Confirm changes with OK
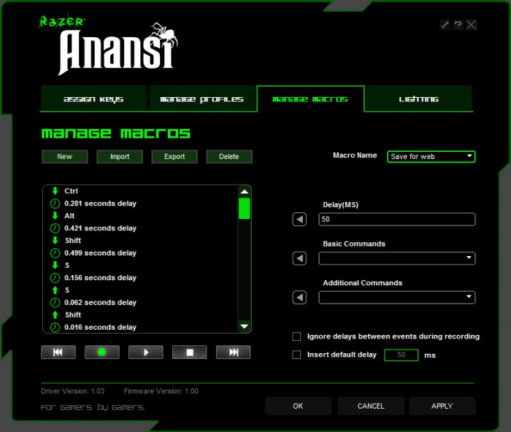 (298, 406)
